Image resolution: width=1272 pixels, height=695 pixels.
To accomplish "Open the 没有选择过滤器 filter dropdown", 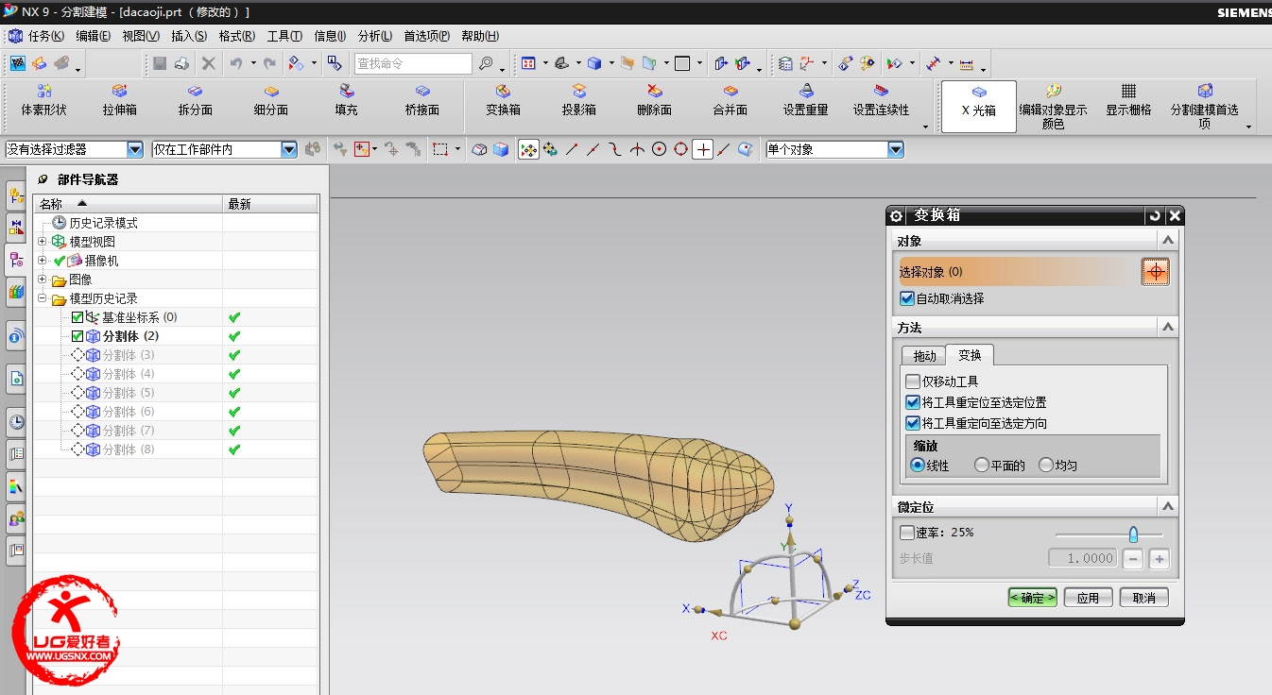I will [135, 149].
